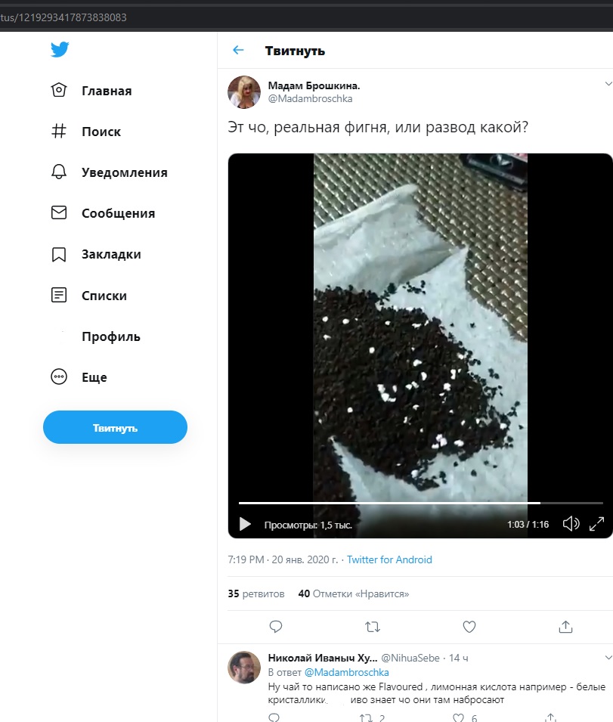Screen dimensions: 613x722
Task: Like the tweet with heart icon
Action: [469, 626]
